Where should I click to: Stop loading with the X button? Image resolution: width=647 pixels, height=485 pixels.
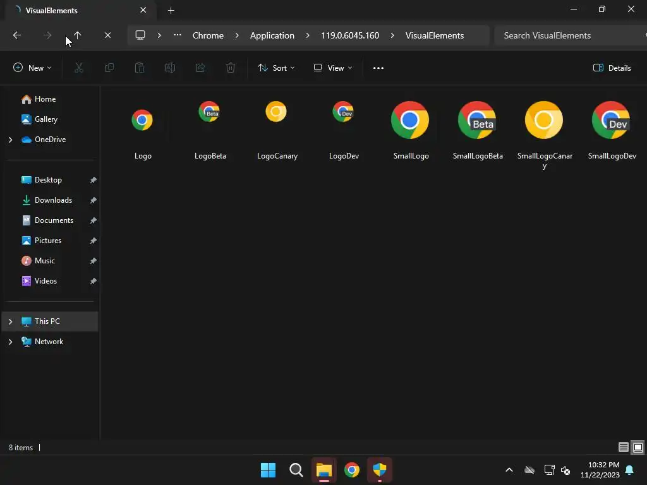click(107, 35)
